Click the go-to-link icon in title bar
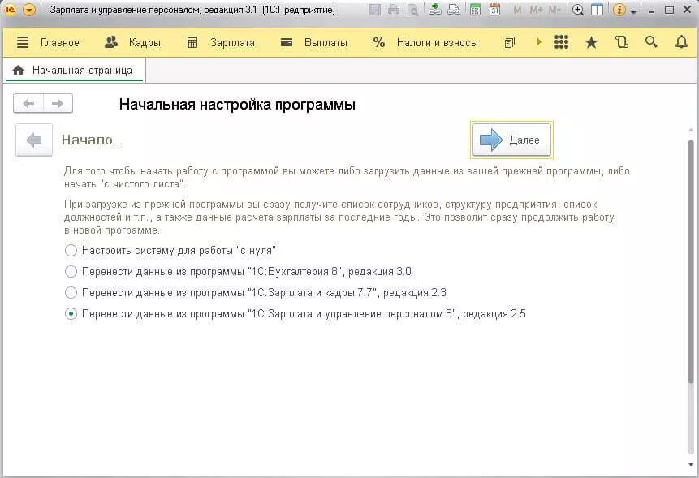 point(454,10)
